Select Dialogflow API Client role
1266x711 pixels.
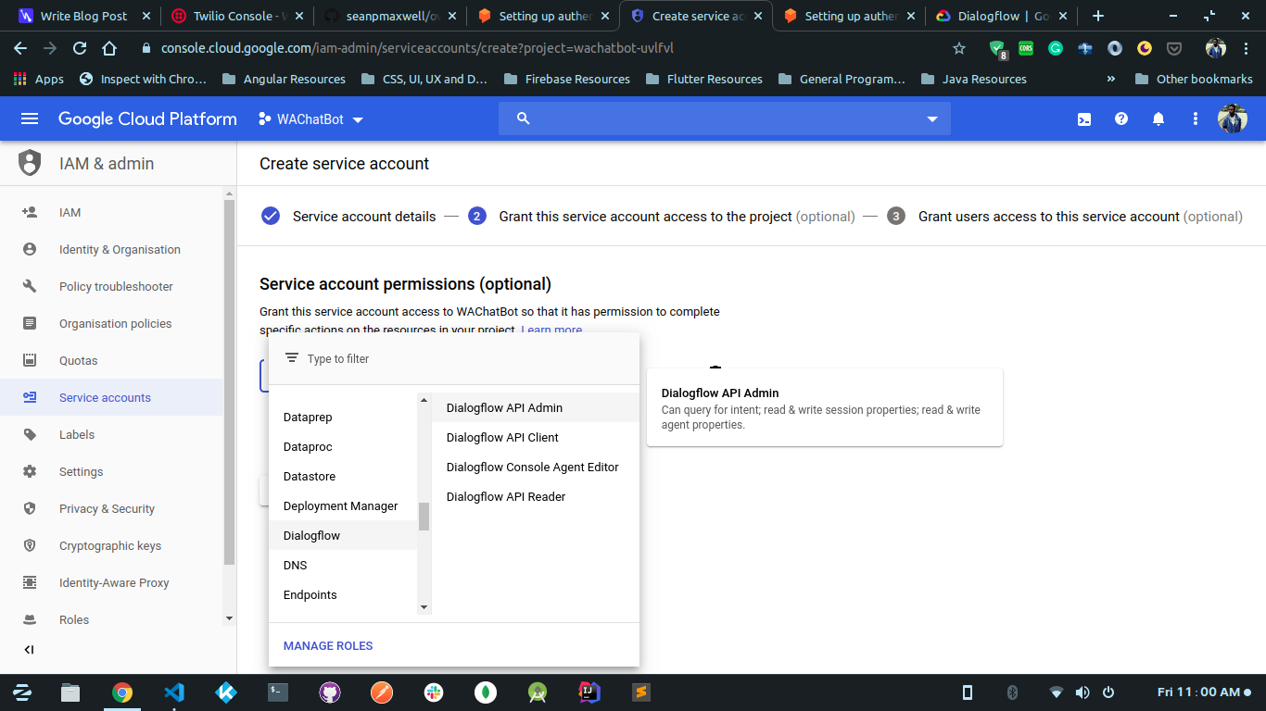536,437
